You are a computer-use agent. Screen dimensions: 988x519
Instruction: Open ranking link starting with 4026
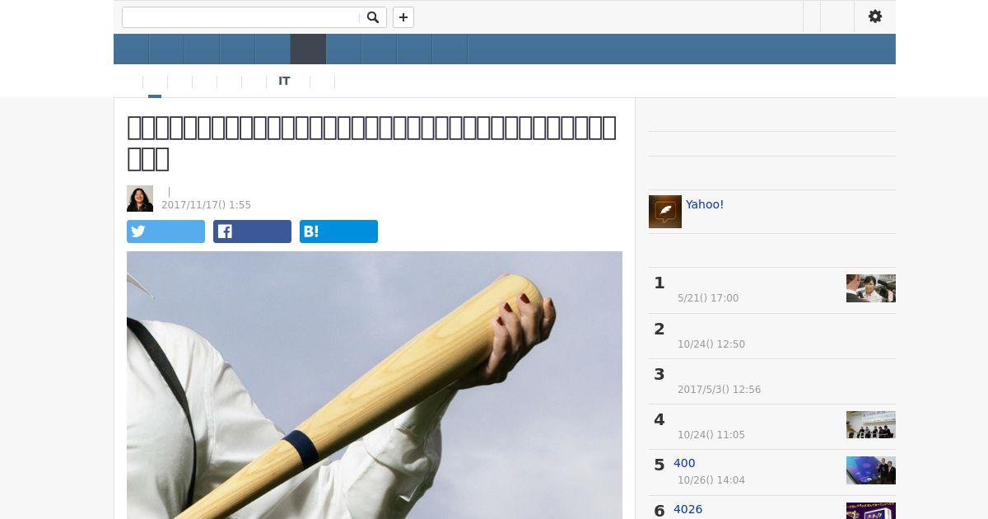pyautogui.click(x=688, y=509)
